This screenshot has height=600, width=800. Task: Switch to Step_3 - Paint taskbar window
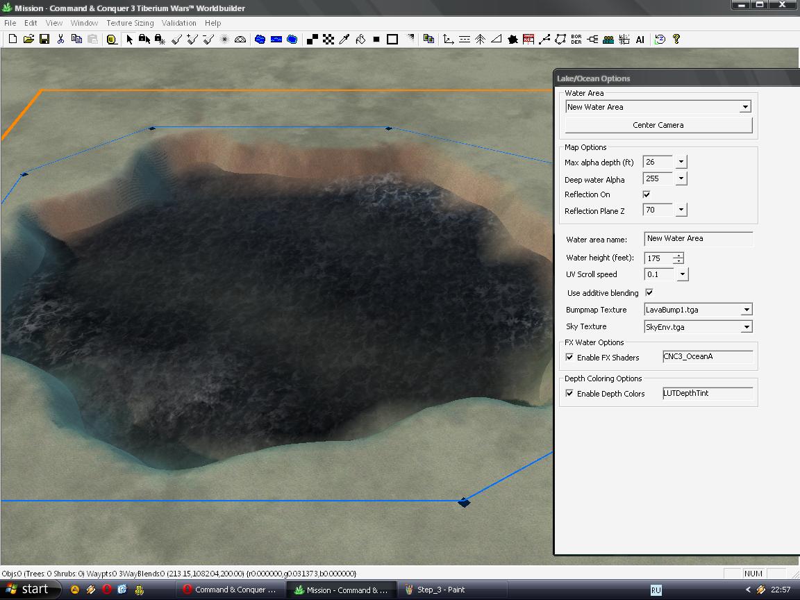point(453,590)
